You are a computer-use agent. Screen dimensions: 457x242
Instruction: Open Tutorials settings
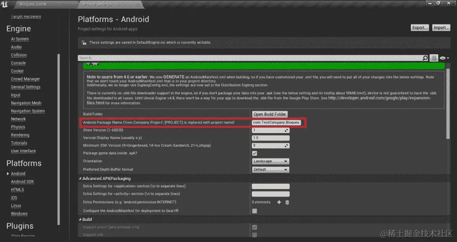click(19, 143)
